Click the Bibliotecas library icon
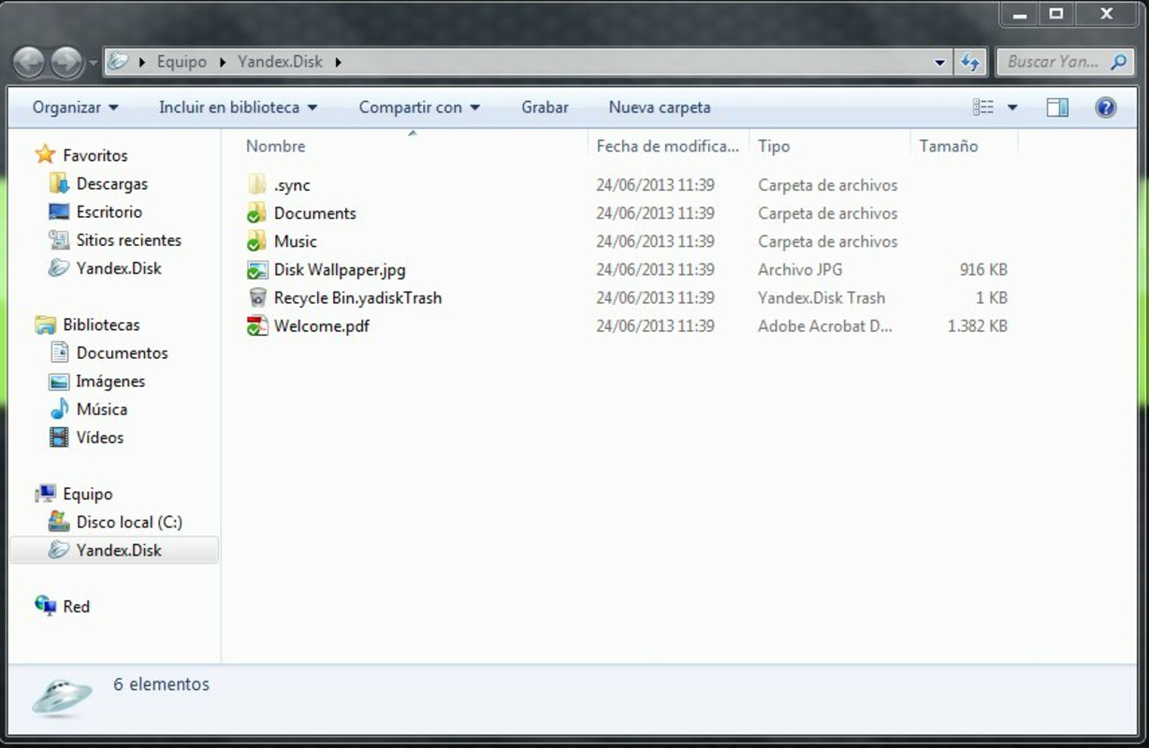 coord(45,325)
